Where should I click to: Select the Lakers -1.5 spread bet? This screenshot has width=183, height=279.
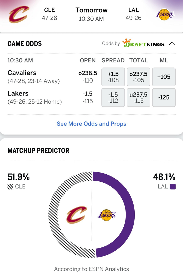click(x=113, y=97)
